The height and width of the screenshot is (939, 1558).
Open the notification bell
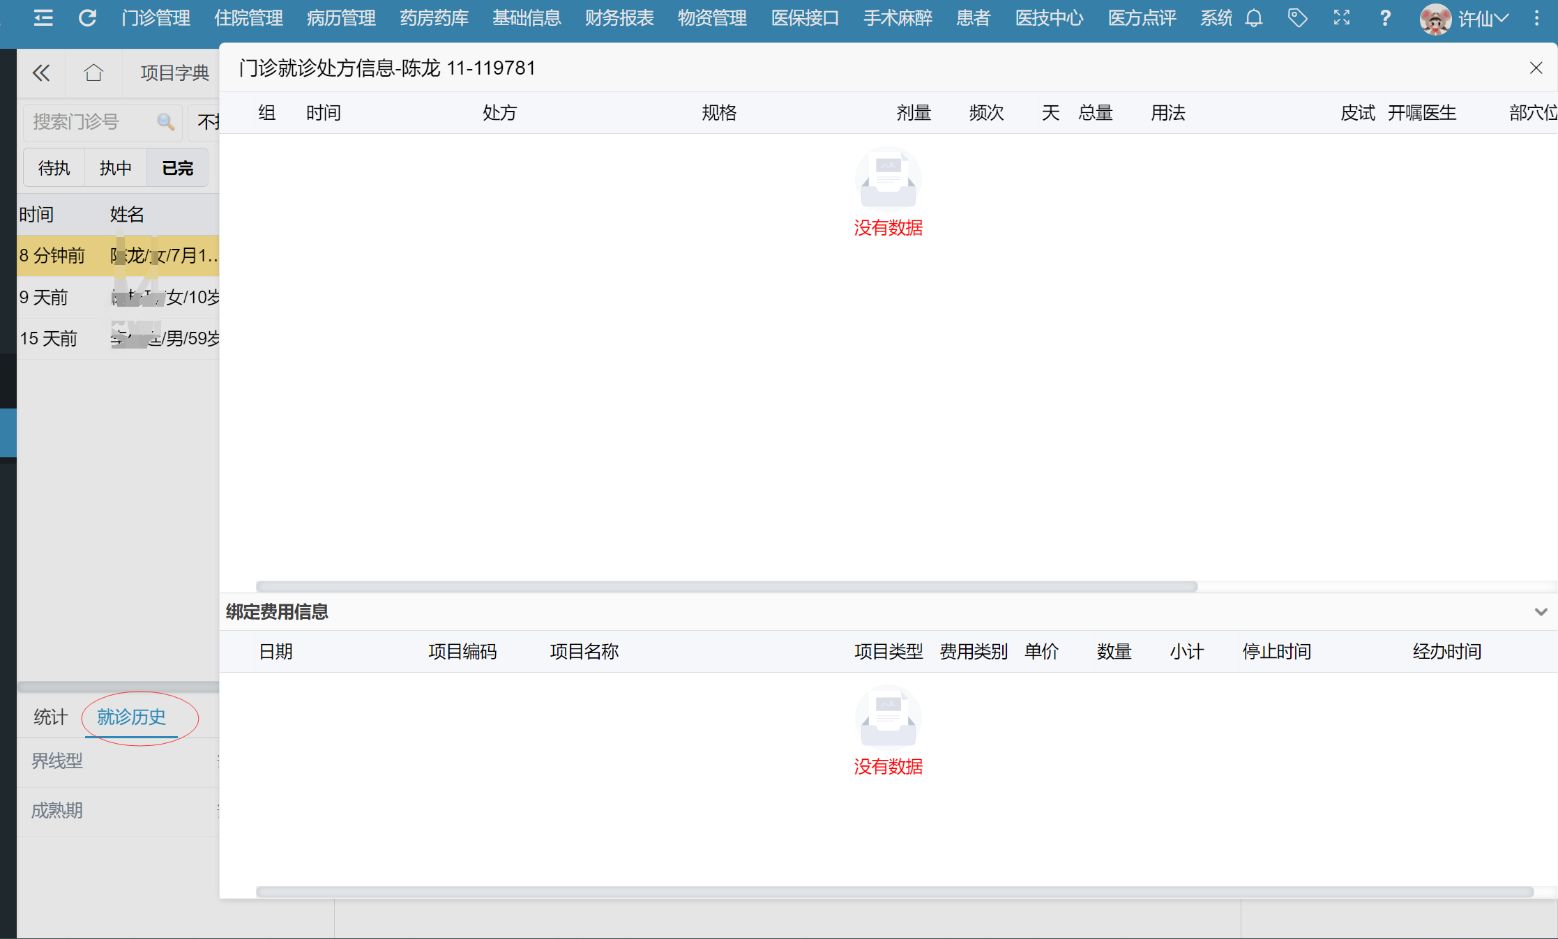click(x=1254, y=17)
